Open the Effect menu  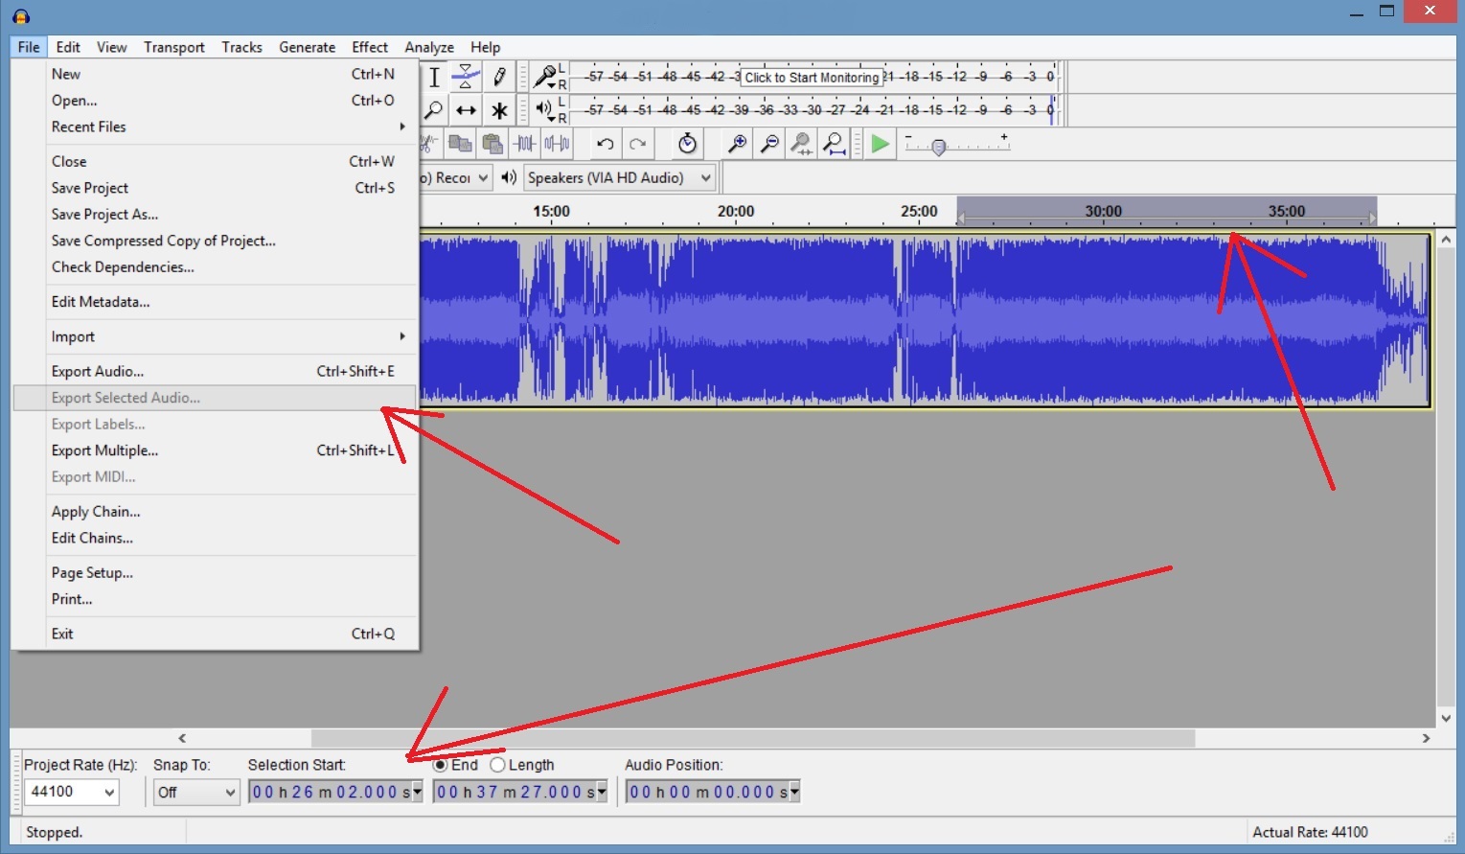coord(370,47)
